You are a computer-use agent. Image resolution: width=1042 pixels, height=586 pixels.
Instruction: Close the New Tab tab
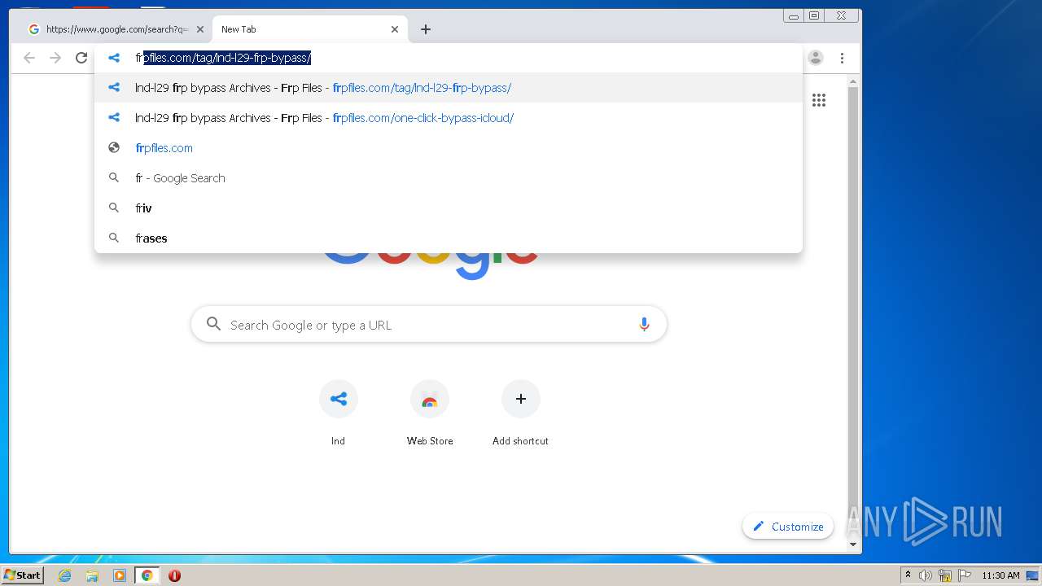pyautogui.click(x=395, y=29)
